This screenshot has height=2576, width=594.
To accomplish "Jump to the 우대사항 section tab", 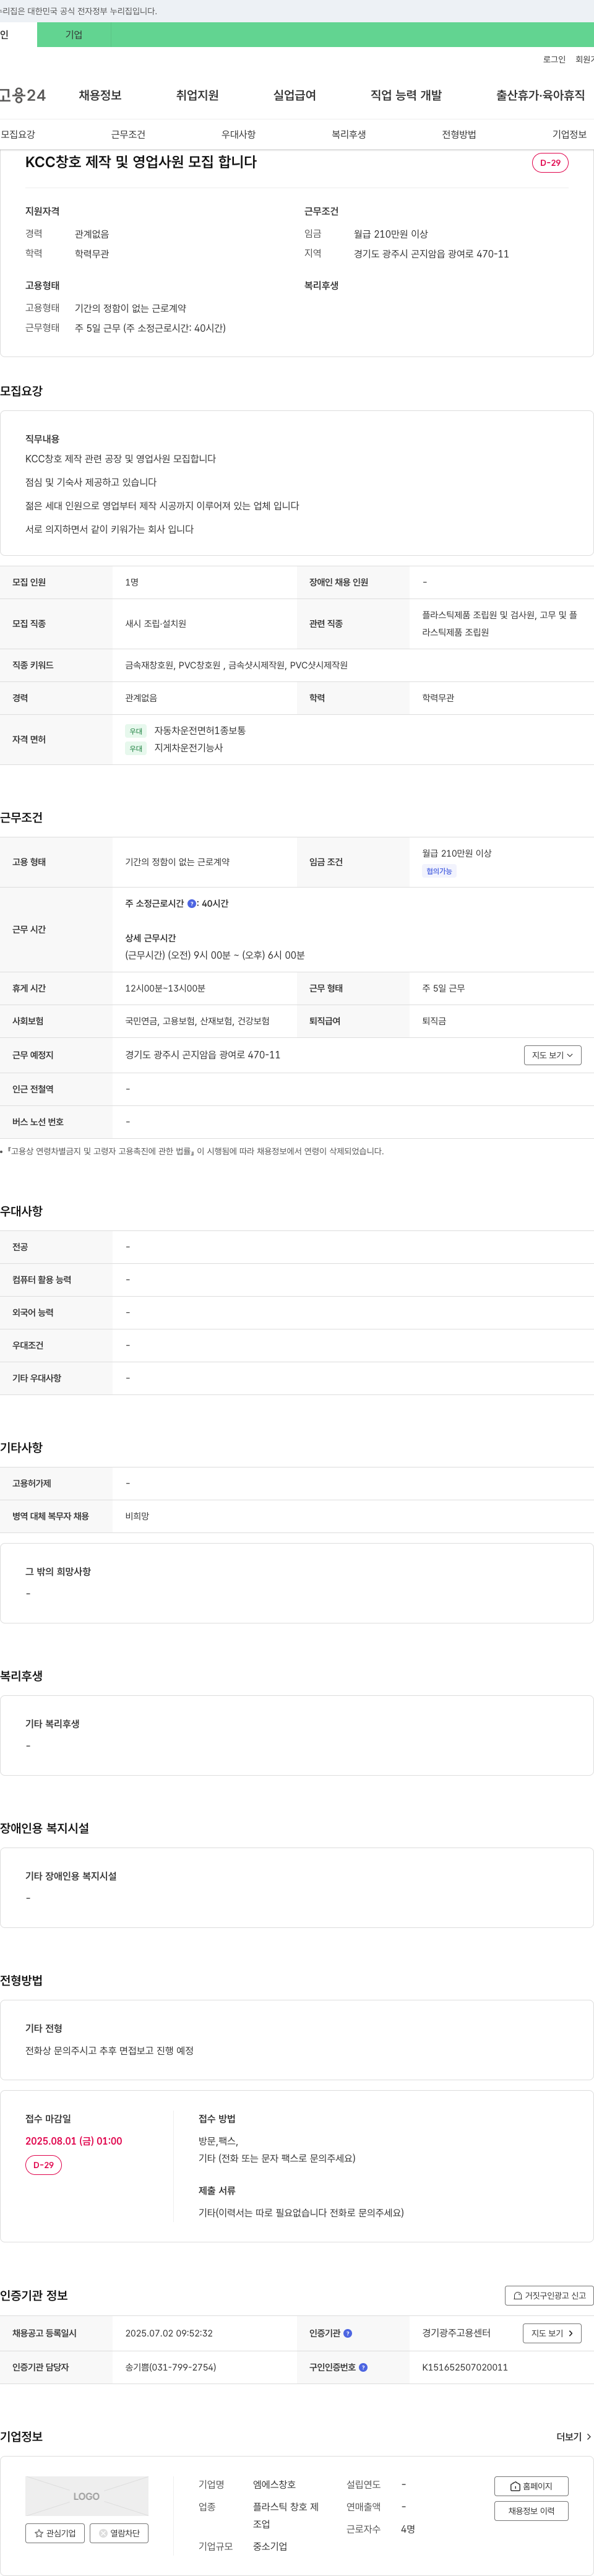I will click(238, 134).
